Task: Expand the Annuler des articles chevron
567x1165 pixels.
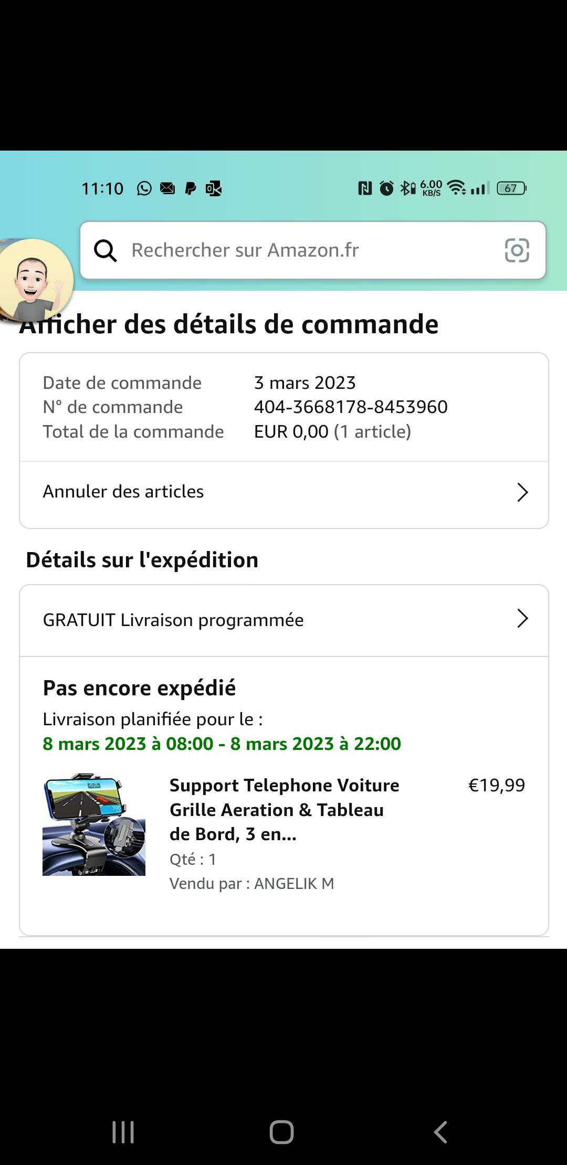Action: pos(522,492)
